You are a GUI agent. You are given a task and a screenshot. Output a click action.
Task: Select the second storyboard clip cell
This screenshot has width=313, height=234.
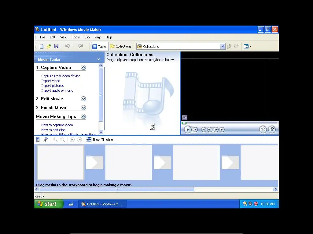pyautogui.click(x=128, y=162)
